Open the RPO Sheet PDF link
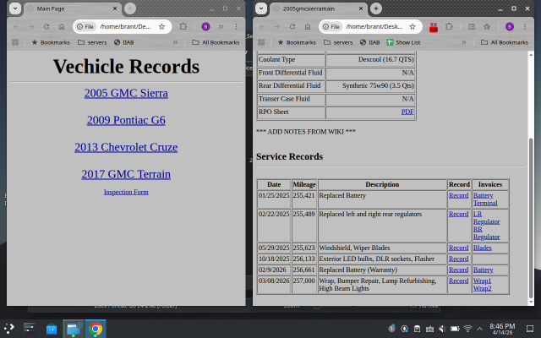 pyautogui.click(x=407, y=112)
